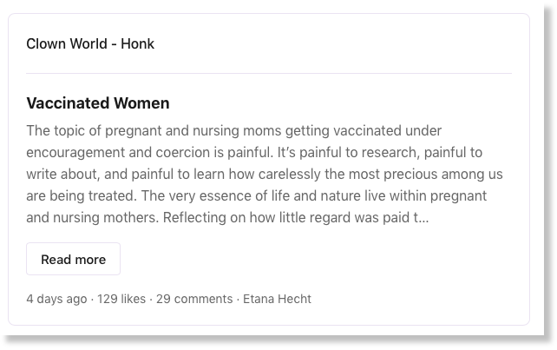Click excerpt line beginning 'write about, and painful'

tap(265, 174)
